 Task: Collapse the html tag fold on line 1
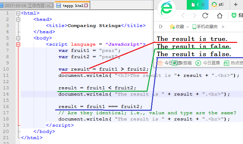pos(18,13)
